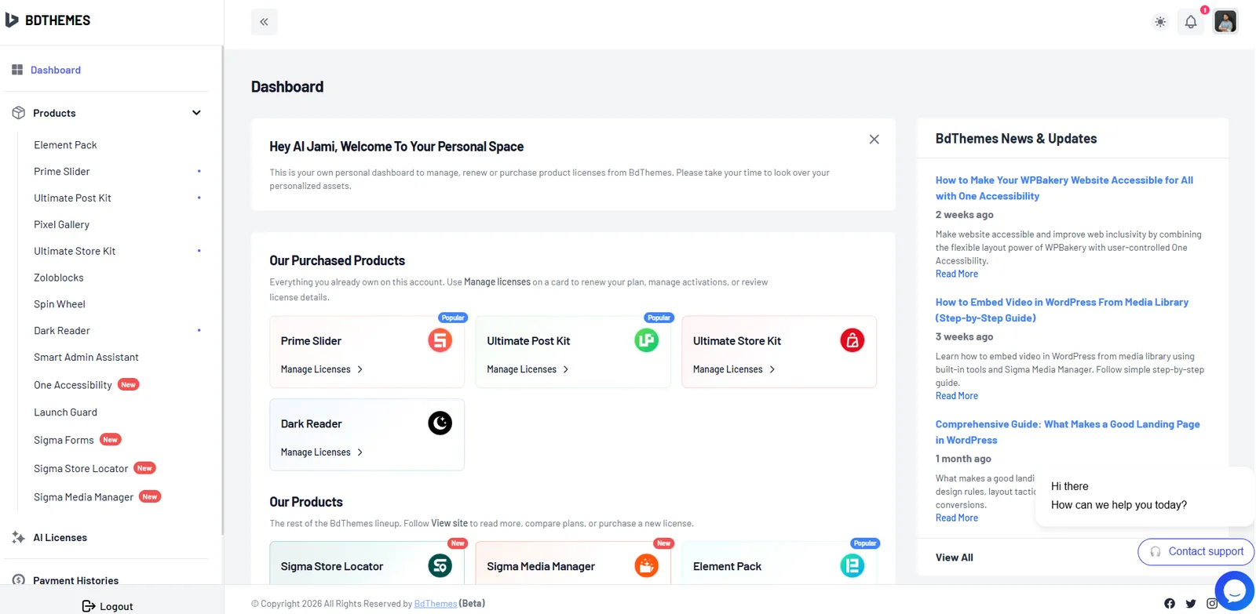
Task: Click the Contact support button
Action: 1196,552
